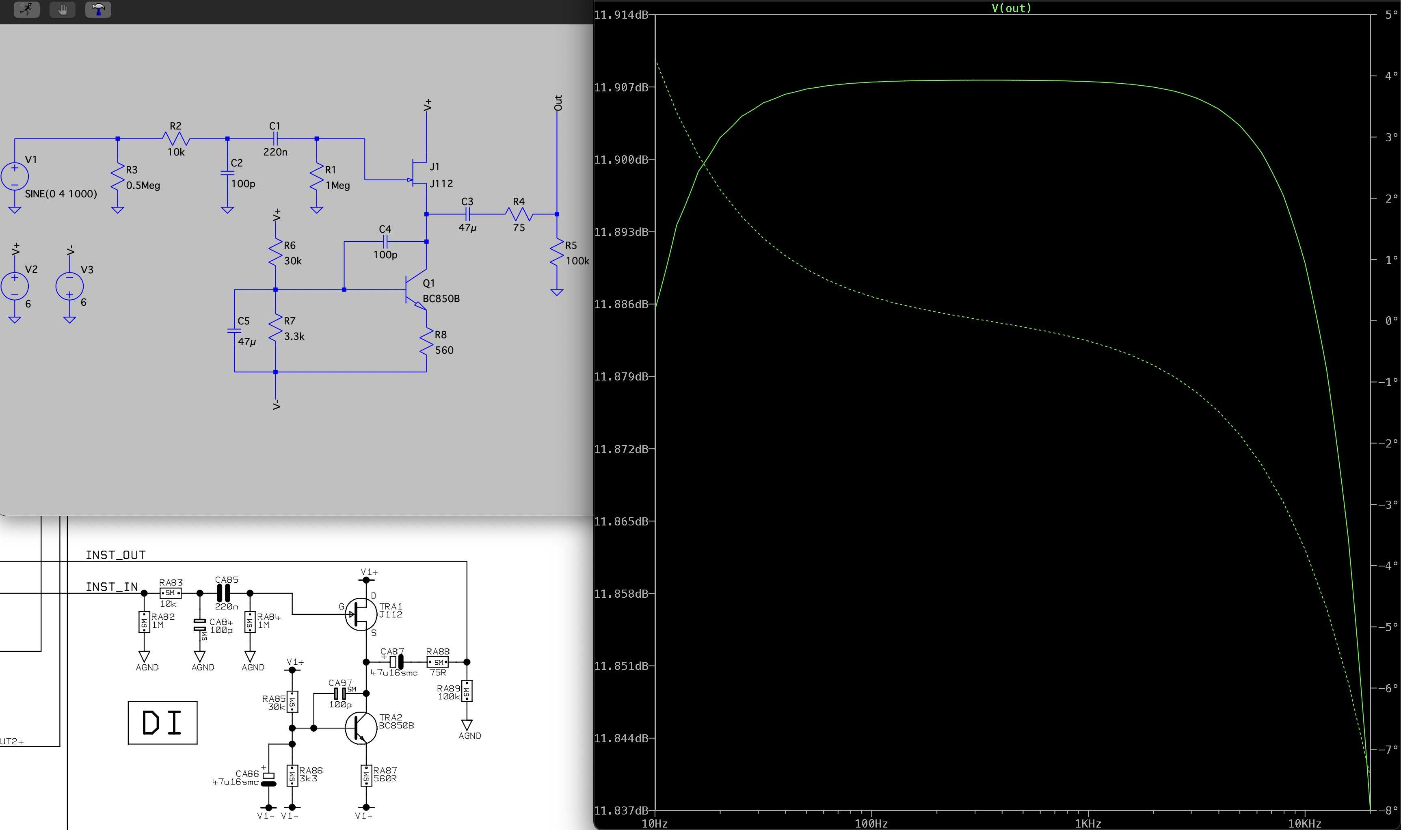Click the 11.914dB top magnitude axis label

tap(621, 15)
